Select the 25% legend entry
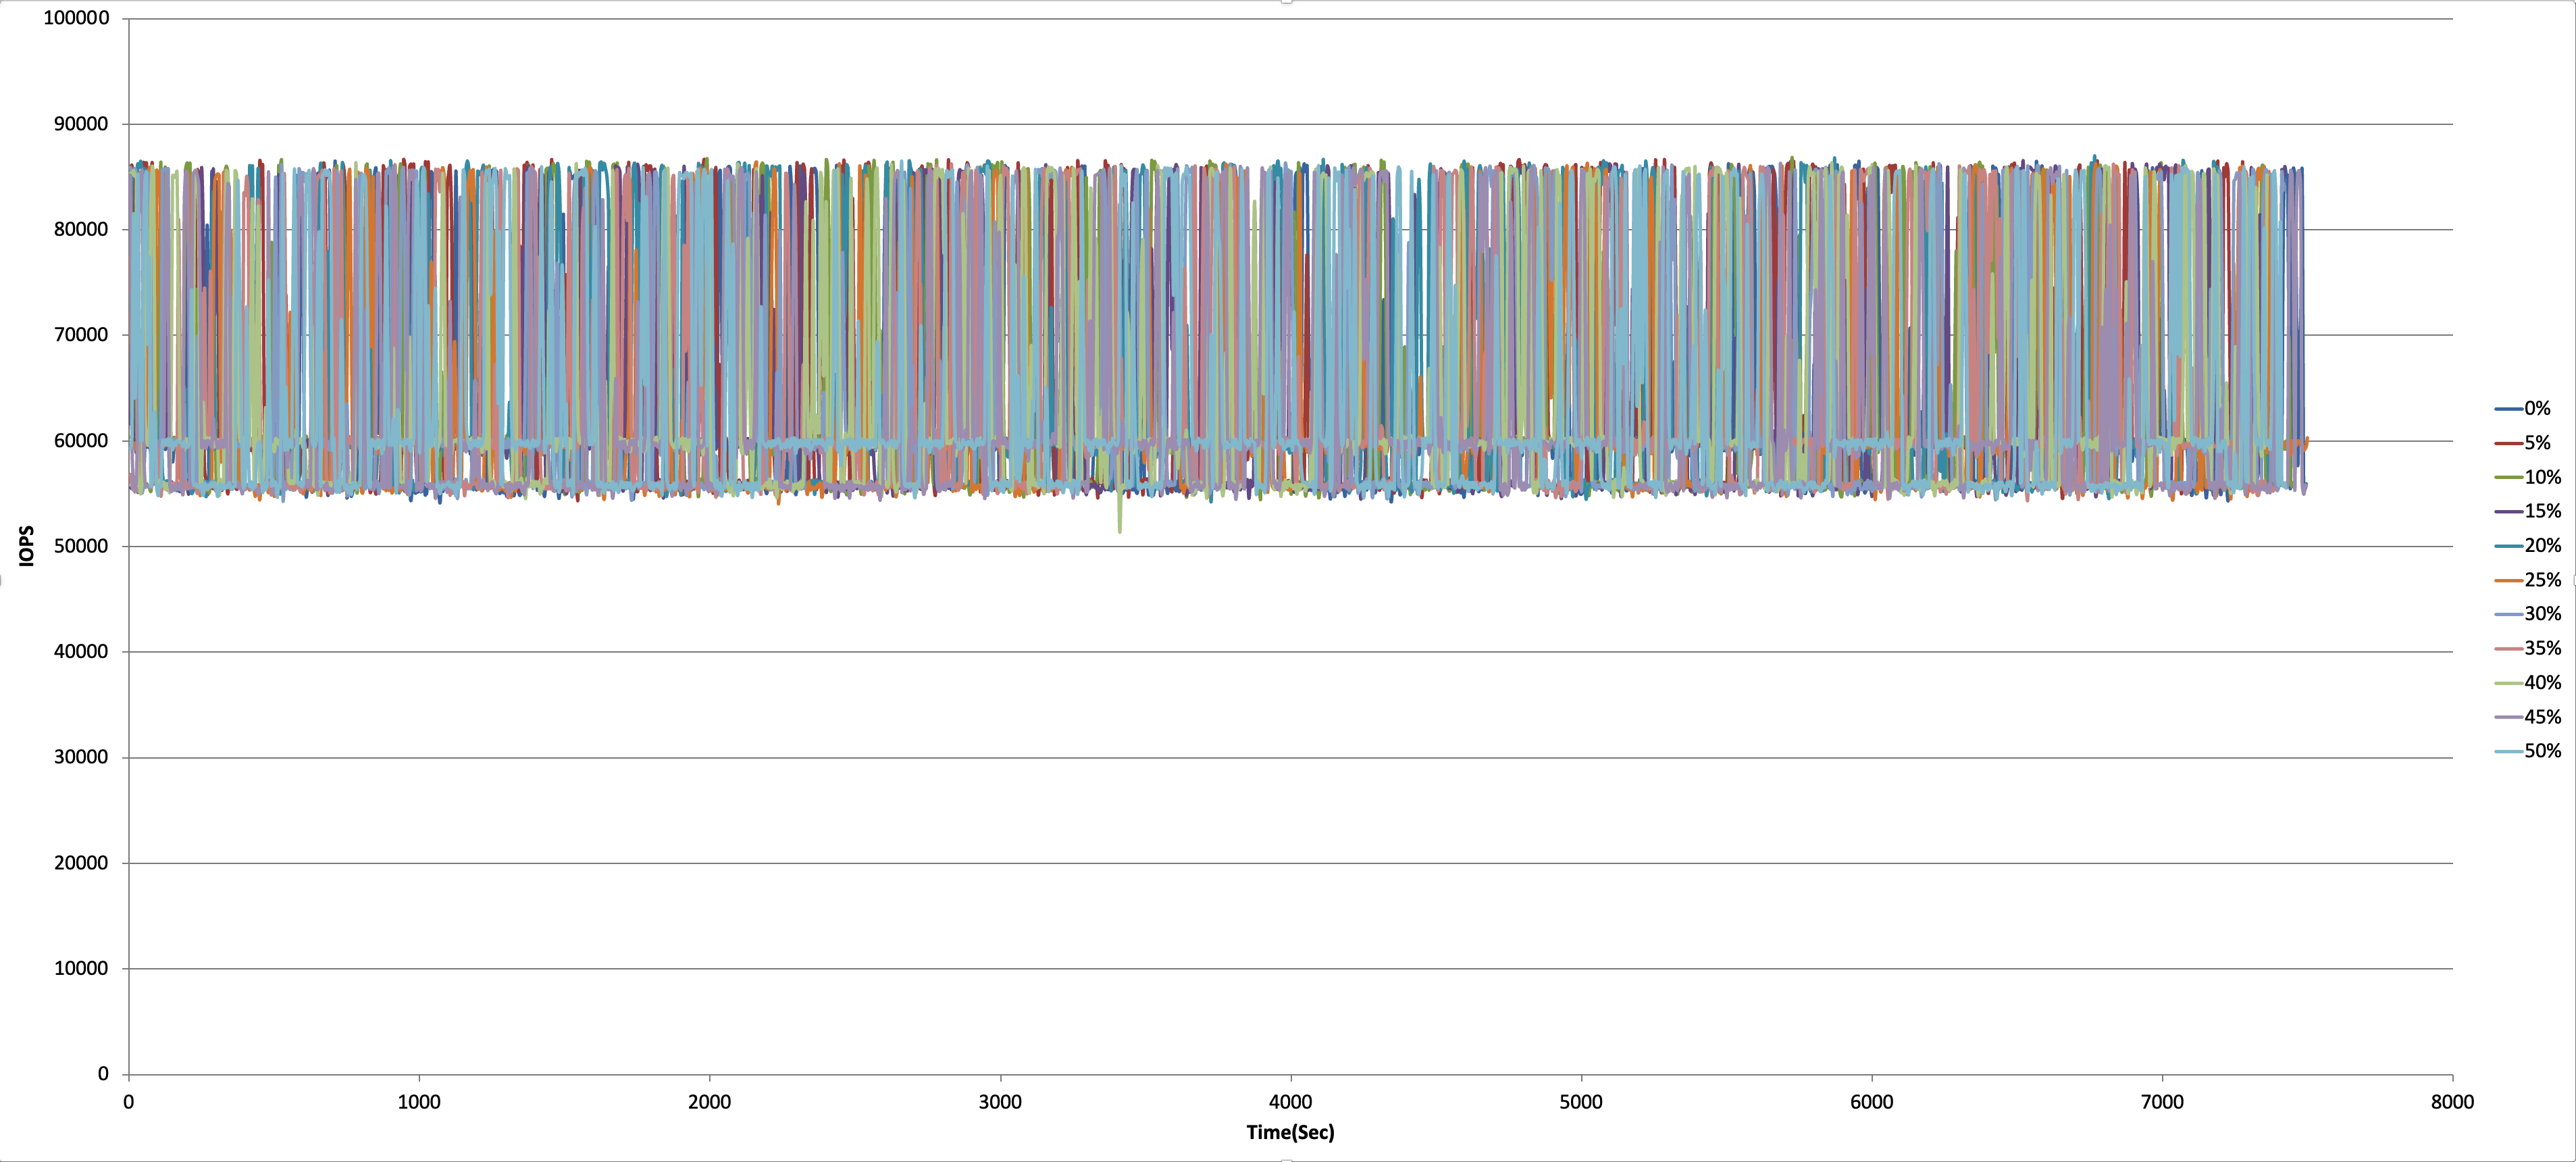The width and height of the screenshot is (2576, 1162). pyautogui.click(x=2528, y=580)
